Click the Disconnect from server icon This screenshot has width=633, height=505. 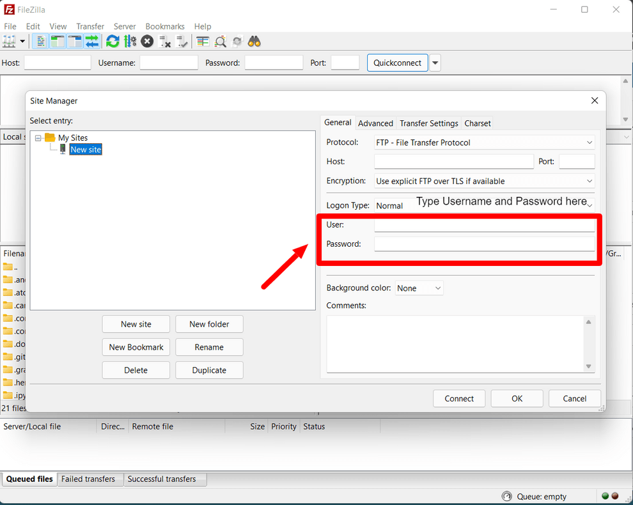point(165,41)
